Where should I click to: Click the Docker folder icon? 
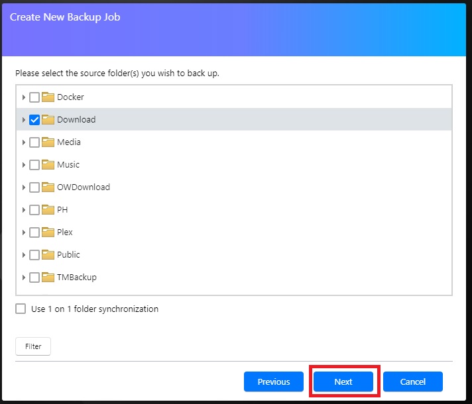coord(48,97)
